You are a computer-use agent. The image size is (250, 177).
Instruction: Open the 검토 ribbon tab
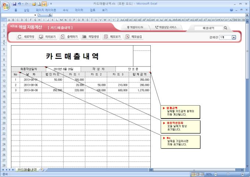[x=93, y=10]
